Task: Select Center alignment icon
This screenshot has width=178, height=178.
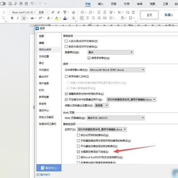Action: click(x=88, y=18)
